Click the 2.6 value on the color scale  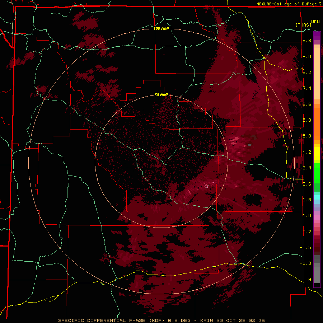[307, 184]
